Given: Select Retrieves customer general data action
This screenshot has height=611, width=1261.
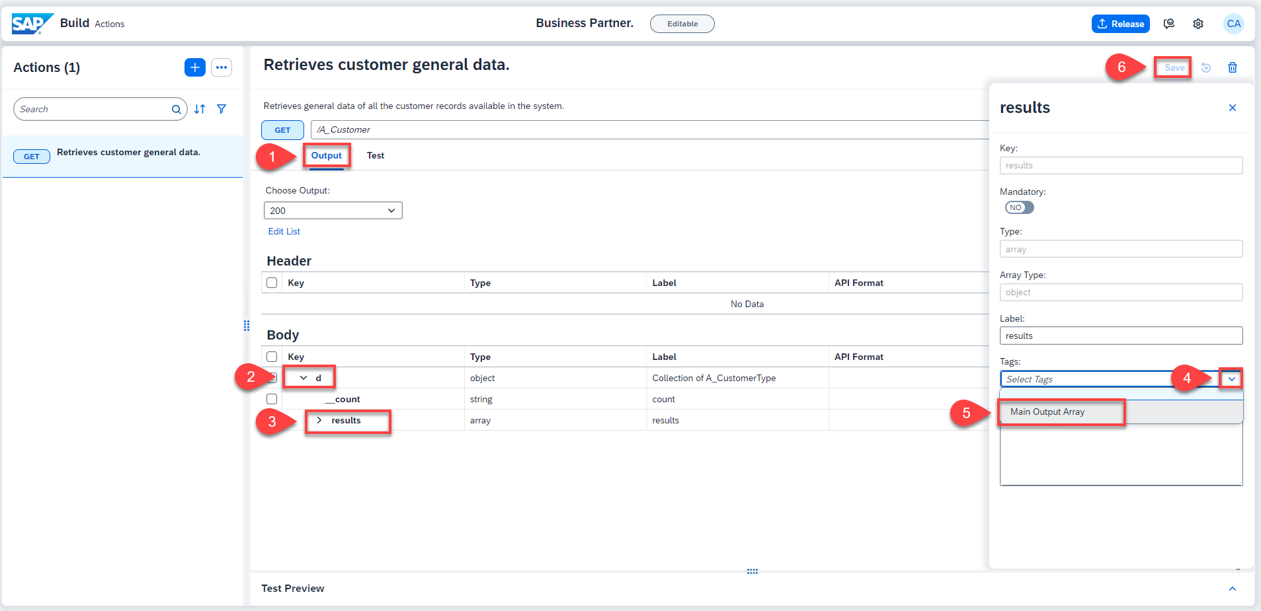Looking at the screenshot, I should pos(122,157).
